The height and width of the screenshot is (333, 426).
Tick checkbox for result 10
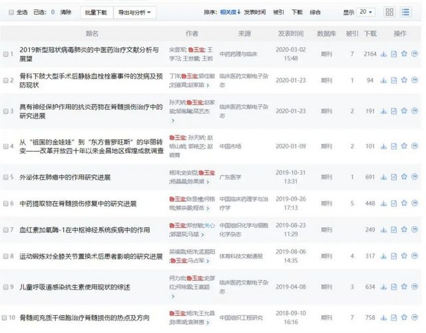pos(5,318)
